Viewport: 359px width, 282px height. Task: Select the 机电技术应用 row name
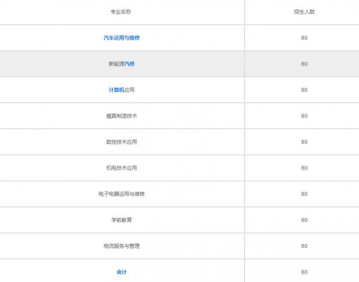(122, 168)
